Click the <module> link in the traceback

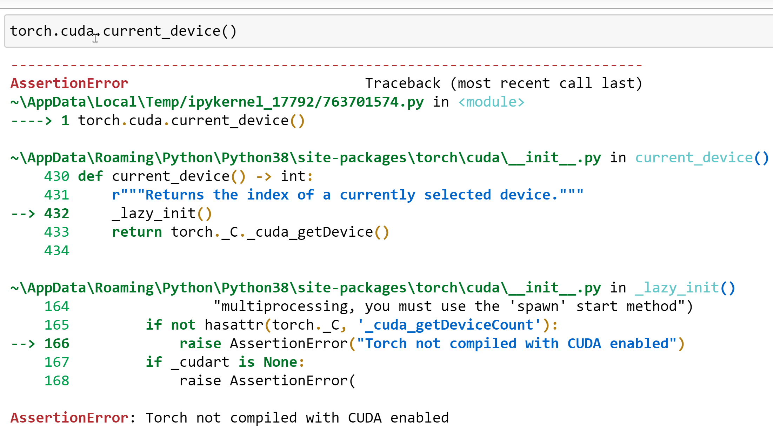tap(491, 102)
